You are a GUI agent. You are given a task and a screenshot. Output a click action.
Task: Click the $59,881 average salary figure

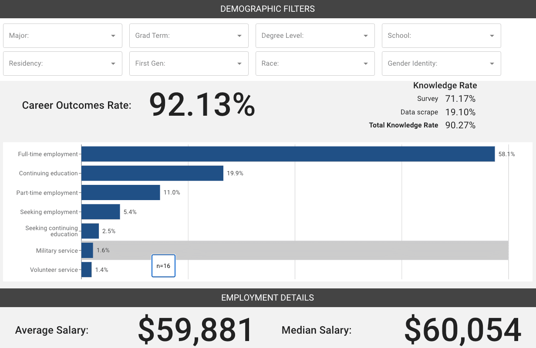coord(196,330)
